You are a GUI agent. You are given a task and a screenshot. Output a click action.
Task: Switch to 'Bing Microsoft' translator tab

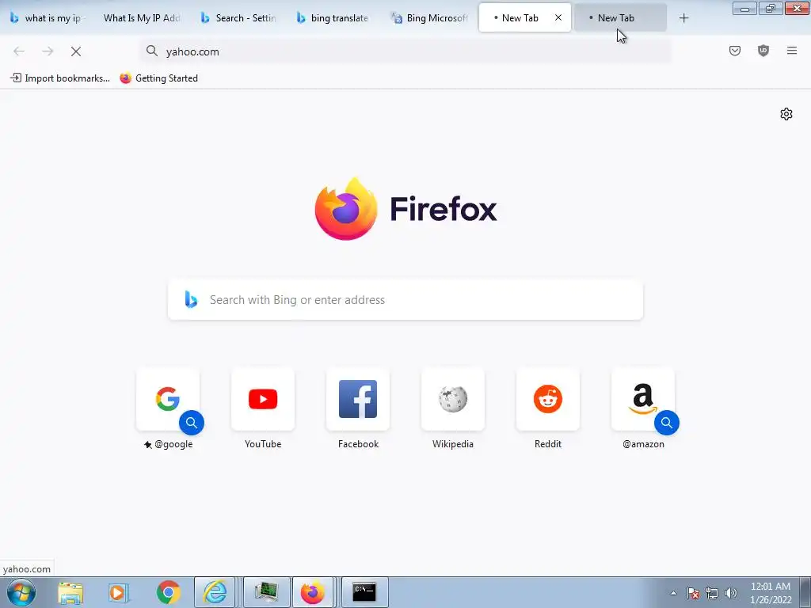point(429,18)
